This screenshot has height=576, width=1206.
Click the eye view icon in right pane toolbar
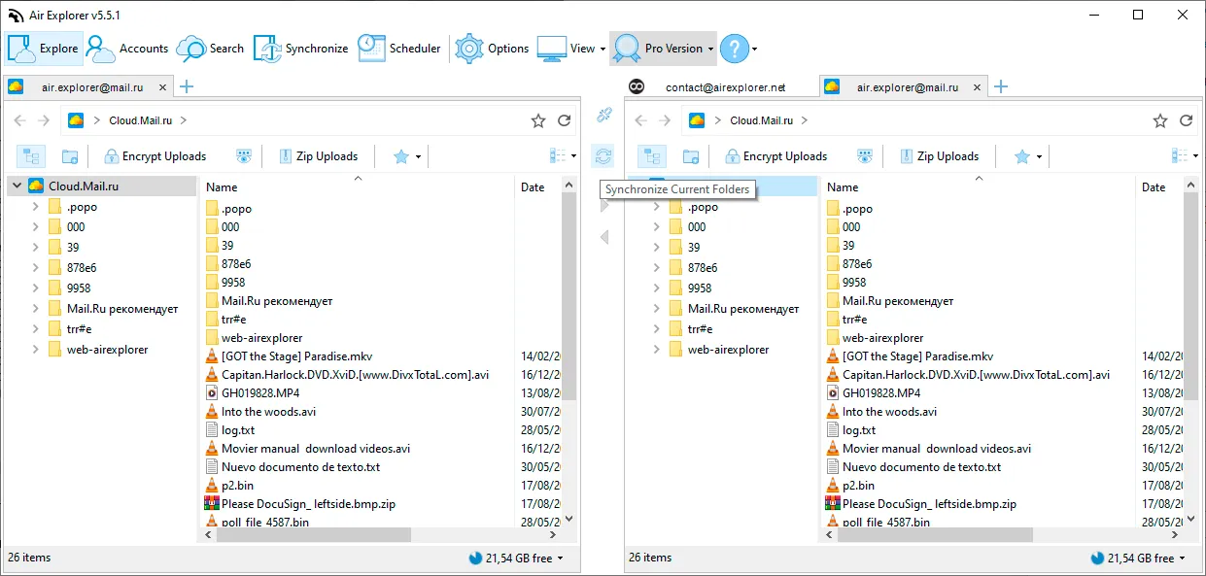(865, 156)
